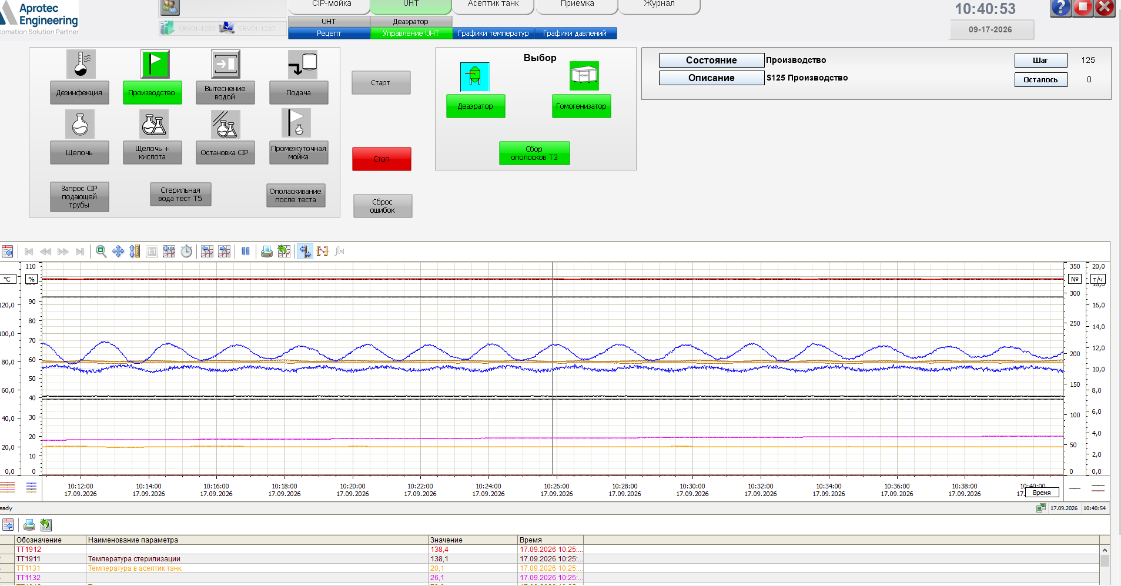1121x586 pixels.
Task: Click the Время axis label box
Action: (1042, 493)
